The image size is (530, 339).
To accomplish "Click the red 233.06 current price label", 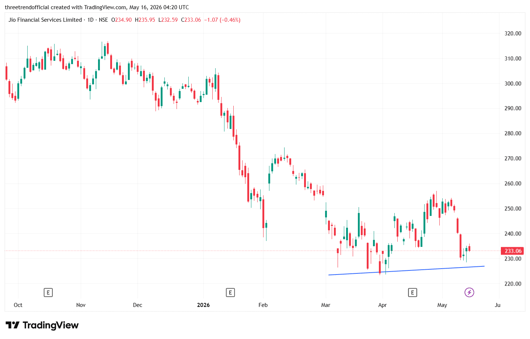I will [x=513, y=251].
